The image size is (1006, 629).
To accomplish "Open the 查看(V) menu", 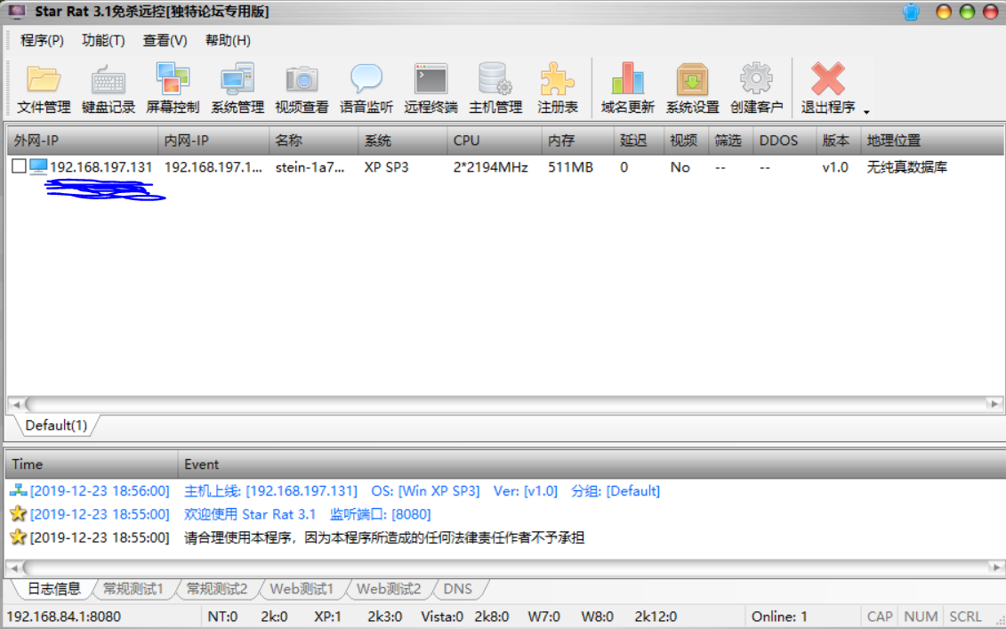I will click(x=165, y=40).
